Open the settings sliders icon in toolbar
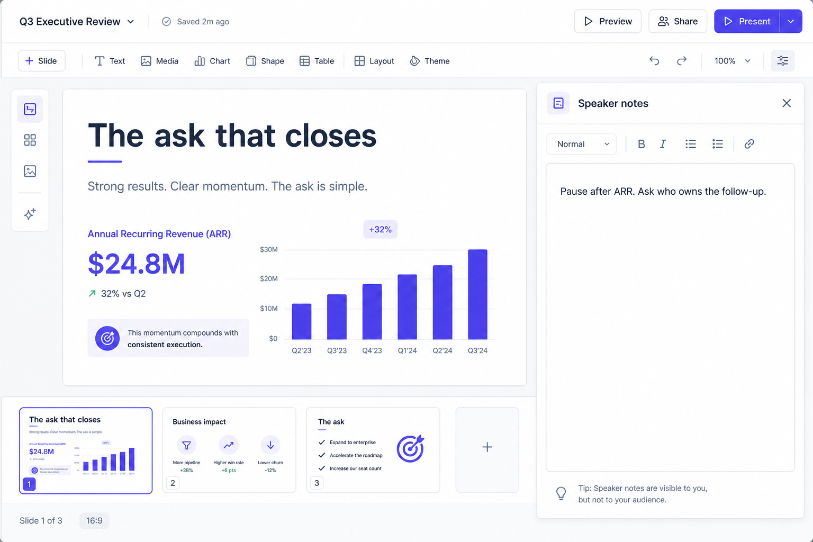This screenshot has height=542, width=813. point(782,61)
